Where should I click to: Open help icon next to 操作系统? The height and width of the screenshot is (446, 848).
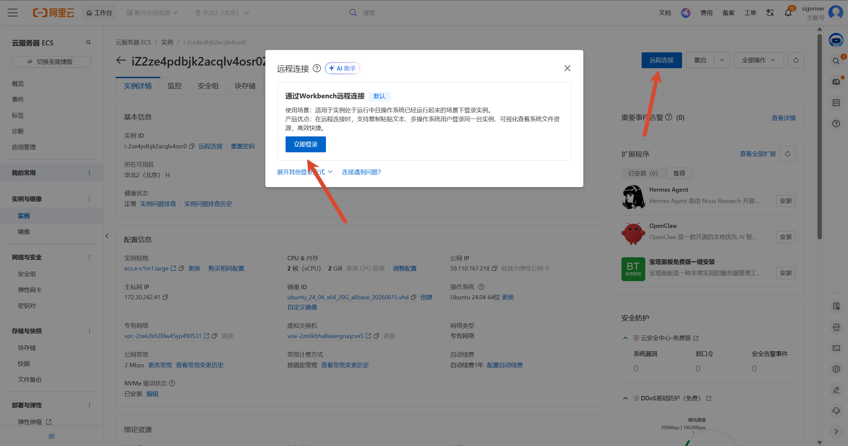[481, 287]
